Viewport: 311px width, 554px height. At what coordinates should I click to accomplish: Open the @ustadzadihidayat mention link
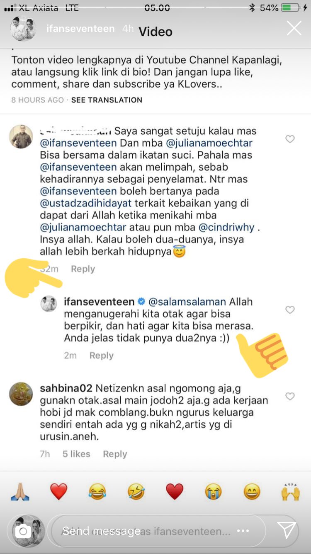tap(86, 203)
